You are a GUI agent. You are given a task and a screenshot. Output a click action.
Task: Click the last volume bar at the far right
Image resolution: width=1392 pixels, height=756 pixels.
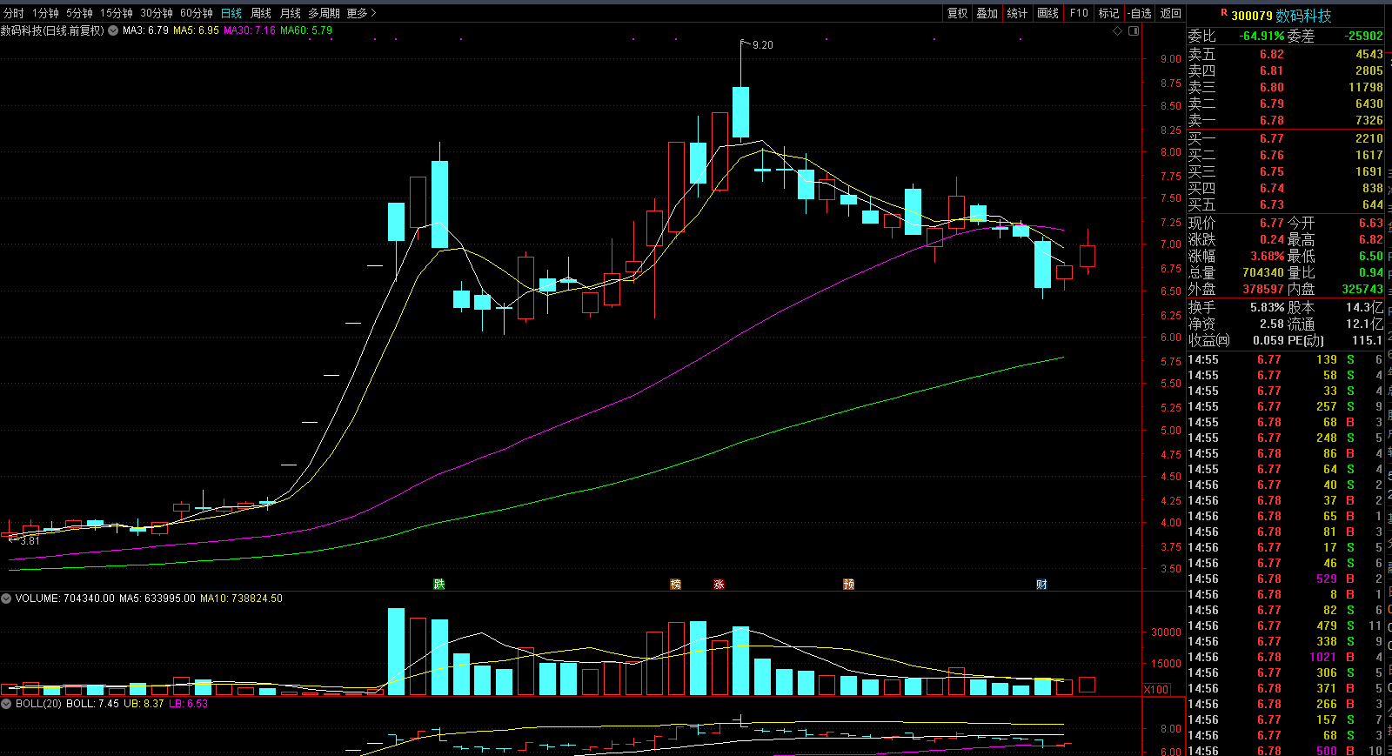[x=1087, y=685]
